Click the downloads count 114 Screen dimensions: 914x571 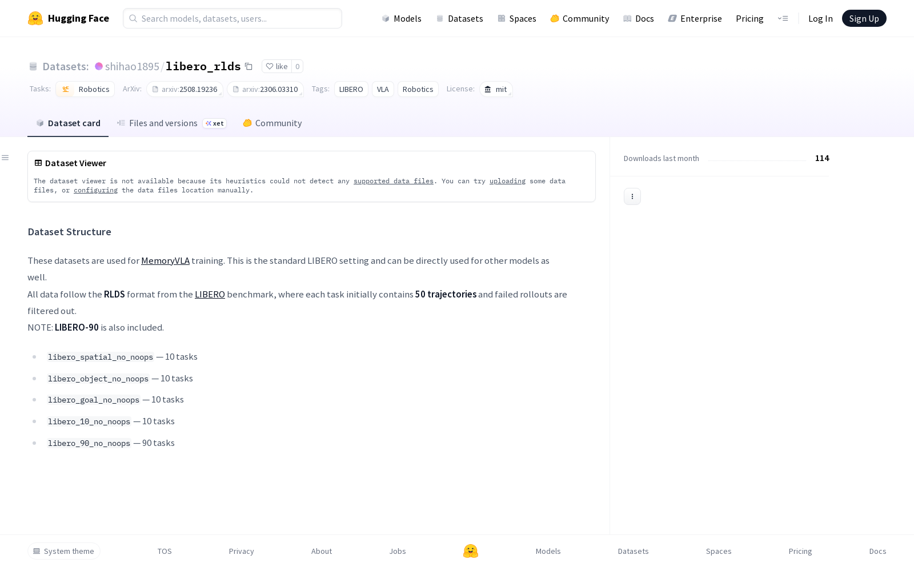click(822, 158)
